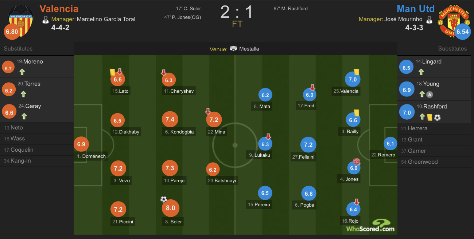This screenshot has height=239, width=474.
Task: Click the stadium icon beside Mestalla
Action: [233, 49]
